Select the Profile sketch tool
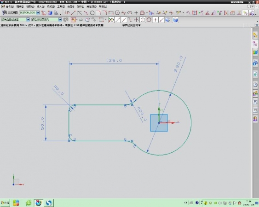Image resolution: width=259 pixels, height=207 pixels. [67, 13]
